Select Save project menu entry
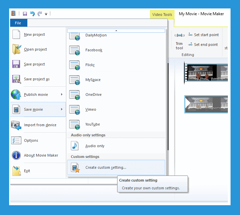 pos(38,64)
